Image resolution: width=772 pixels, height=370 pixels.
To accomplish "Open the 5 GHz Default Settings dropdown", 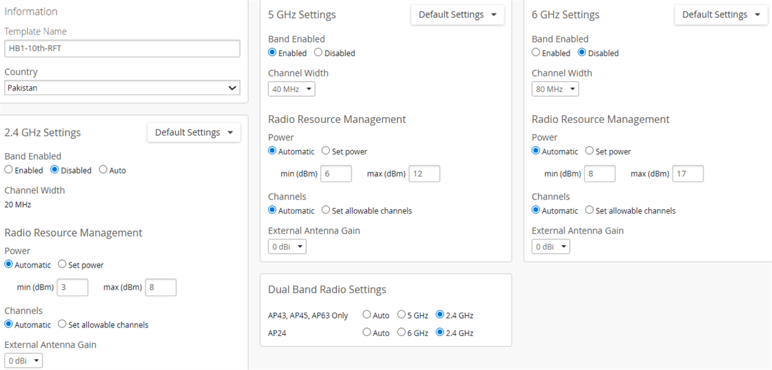I will pos(457,15).
